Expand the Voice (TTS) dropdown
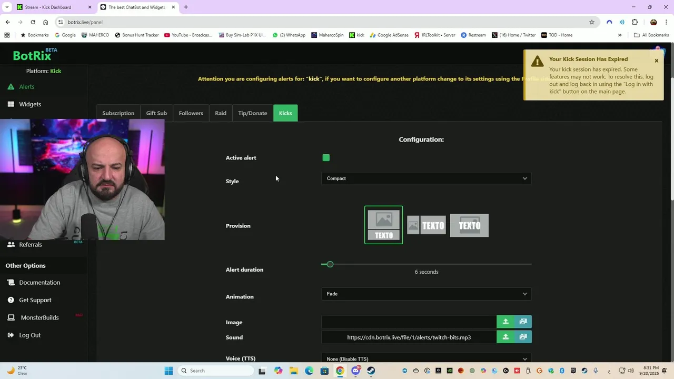This screenshot has width=674, height=379. click(x=427, y=358)
